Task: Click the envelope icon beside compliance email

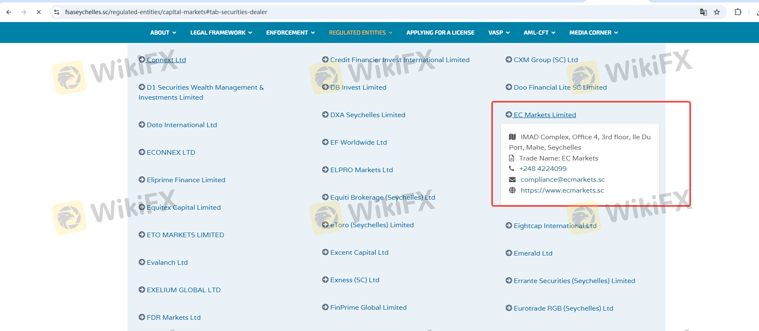Action: (x=513, y=179)
